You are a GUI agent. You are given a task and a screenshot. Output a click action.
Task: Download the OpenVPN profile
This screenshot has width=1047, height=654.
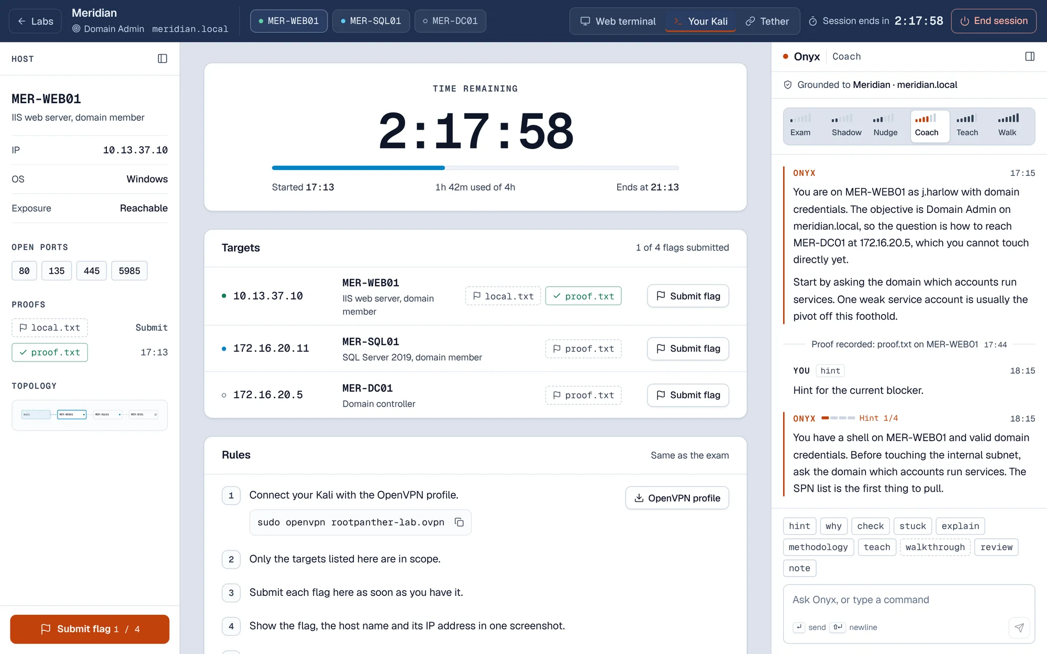tap(677, 498)
